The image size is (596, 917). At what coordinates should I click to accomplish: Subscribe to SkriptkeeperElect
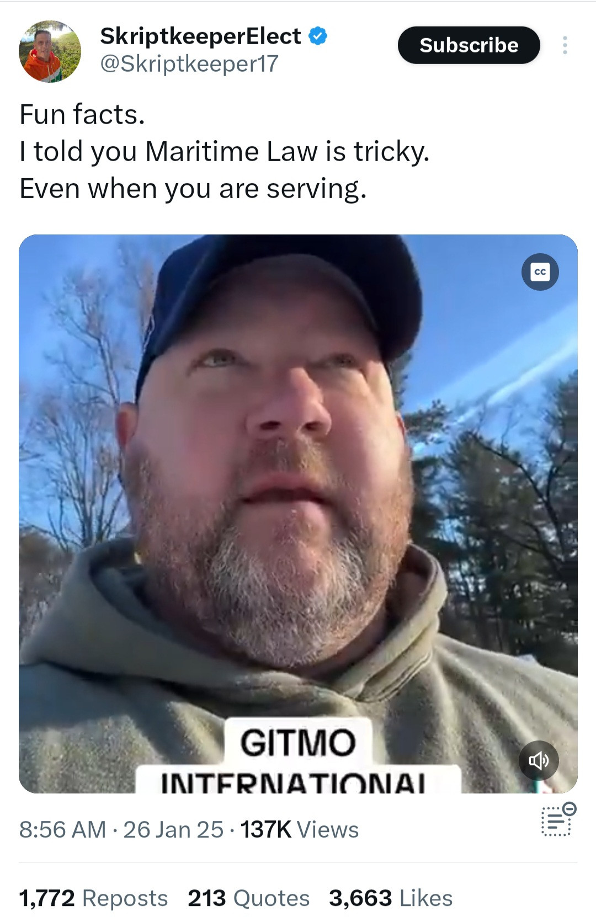pyautogui.click(x=469, y=45)
